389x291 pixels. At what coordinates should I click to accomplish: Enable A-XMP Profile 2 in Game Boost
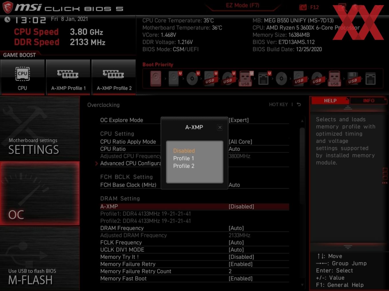(114, 77)
